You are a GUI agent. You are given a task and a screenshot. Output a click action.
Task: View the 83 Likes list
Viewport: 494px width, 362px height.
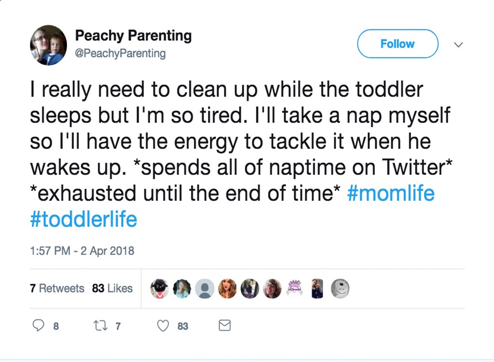pos(112,289)
